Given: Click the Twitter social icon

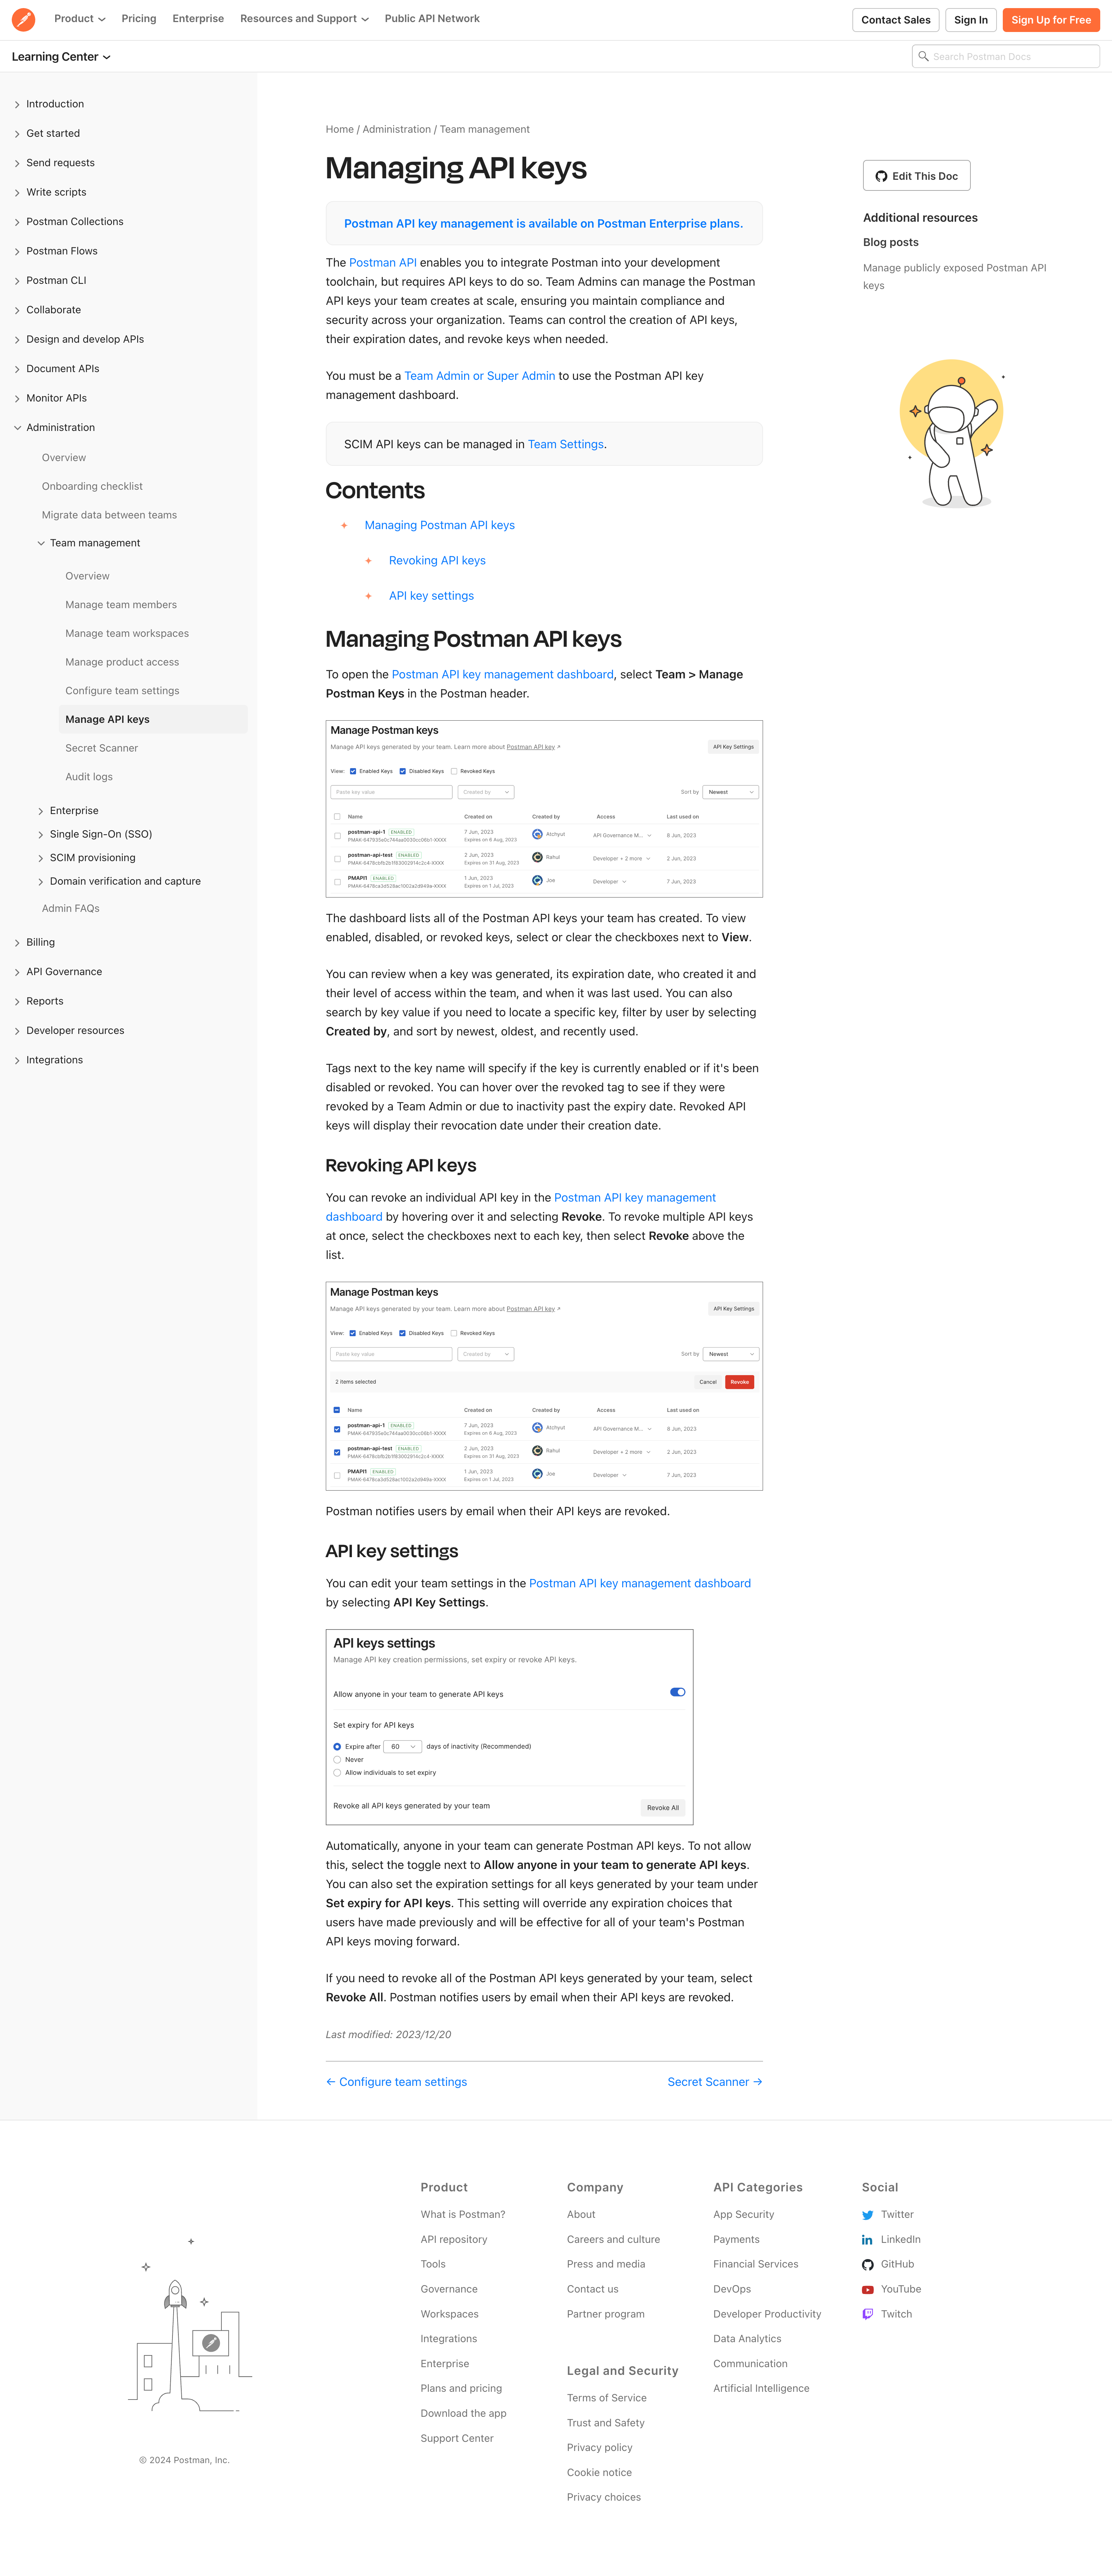Looking at the screenshot, I should [867, 2215].
